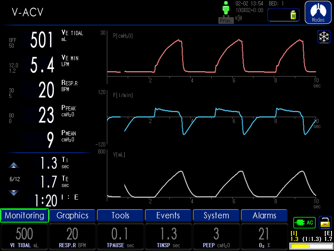
Task: Click the yellow I:E cycle progress bar
Action: tap(311, 246)
